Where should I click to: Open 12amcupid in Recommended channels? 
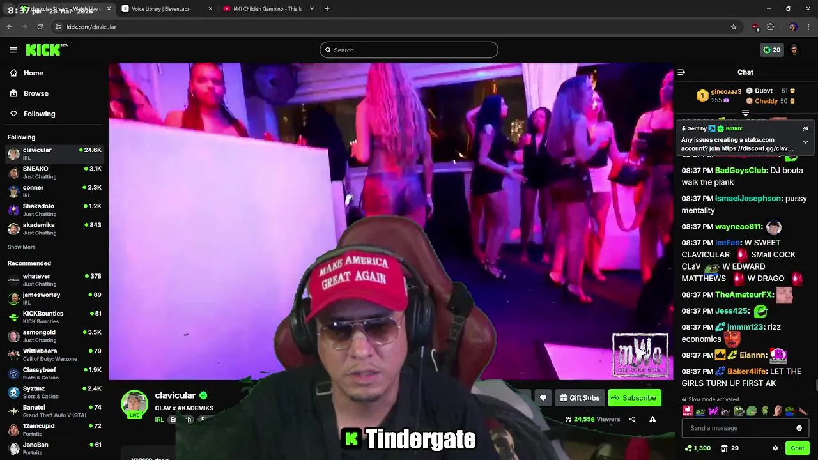[54, 429]
